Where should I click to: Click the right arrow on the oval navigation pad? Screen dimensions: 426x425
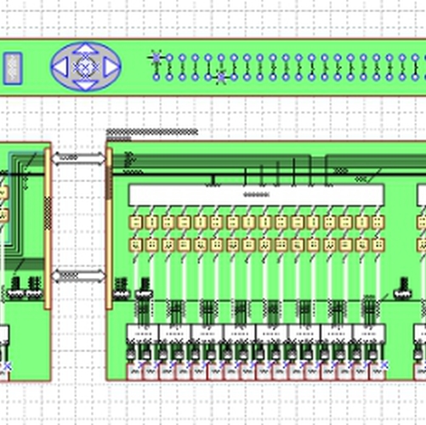[x=111, y=67]
